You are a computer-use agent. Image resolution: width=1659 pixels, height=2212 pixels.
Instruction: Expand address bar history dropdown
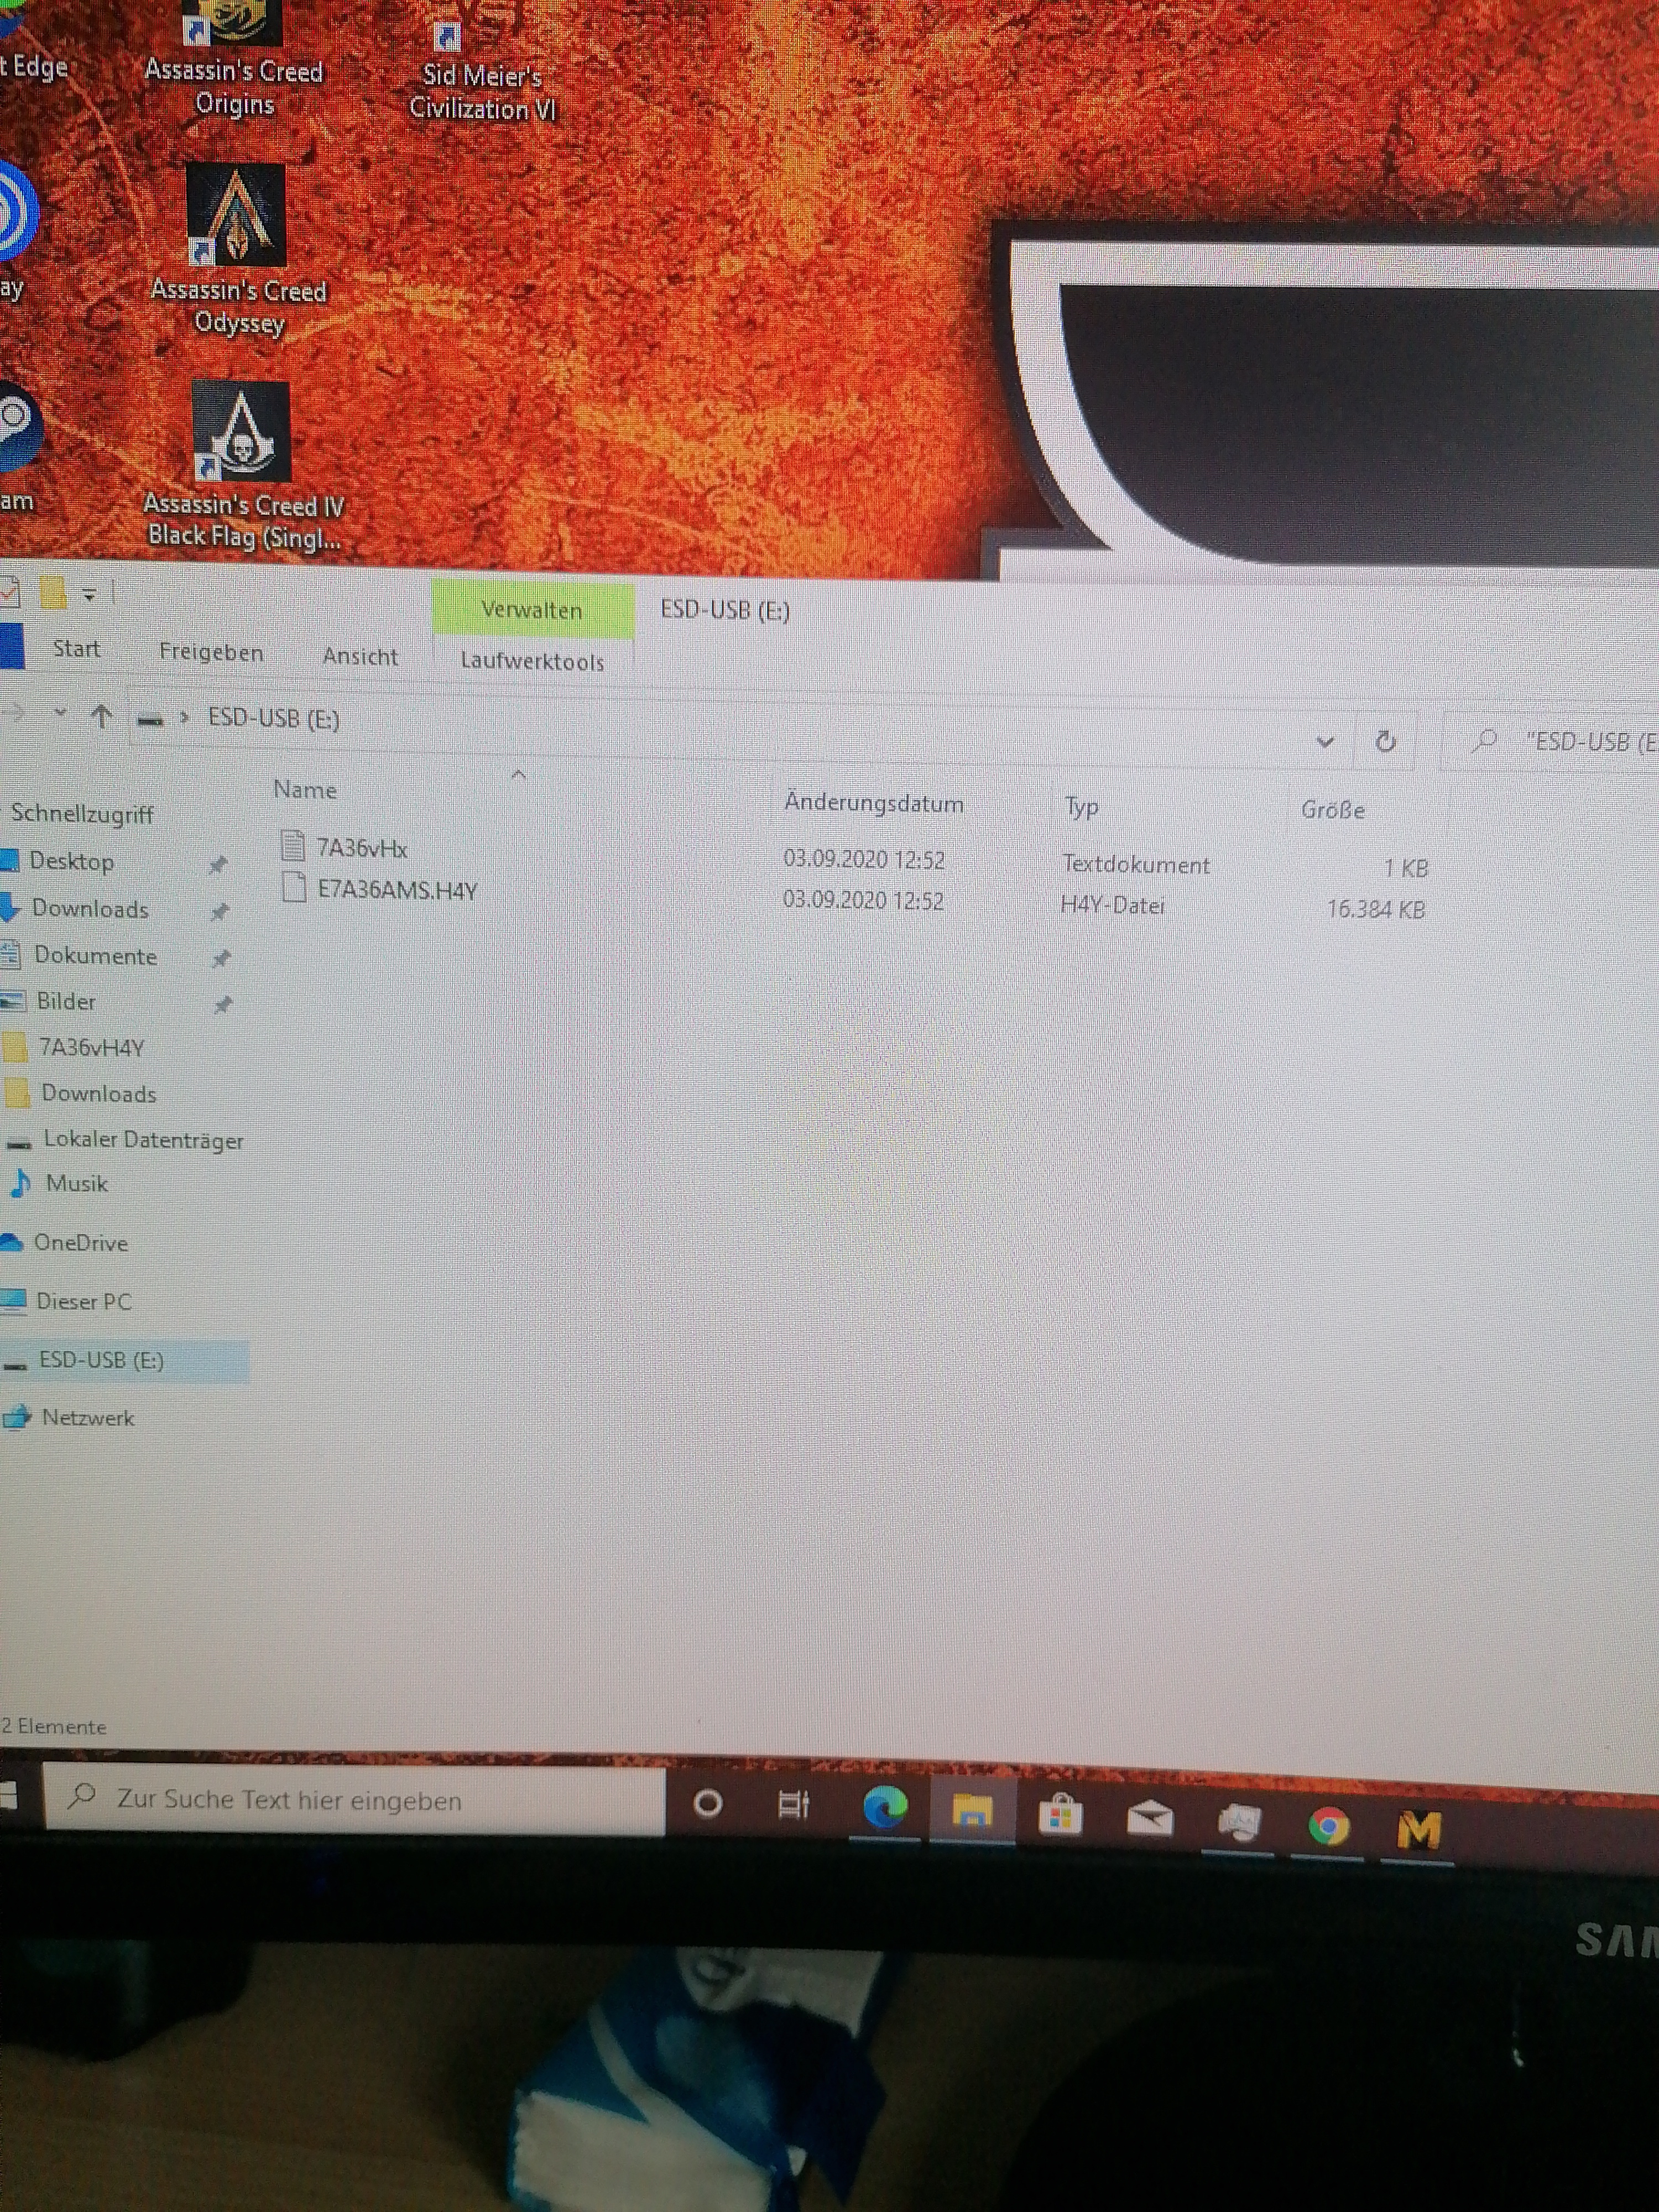(1325, 741)
